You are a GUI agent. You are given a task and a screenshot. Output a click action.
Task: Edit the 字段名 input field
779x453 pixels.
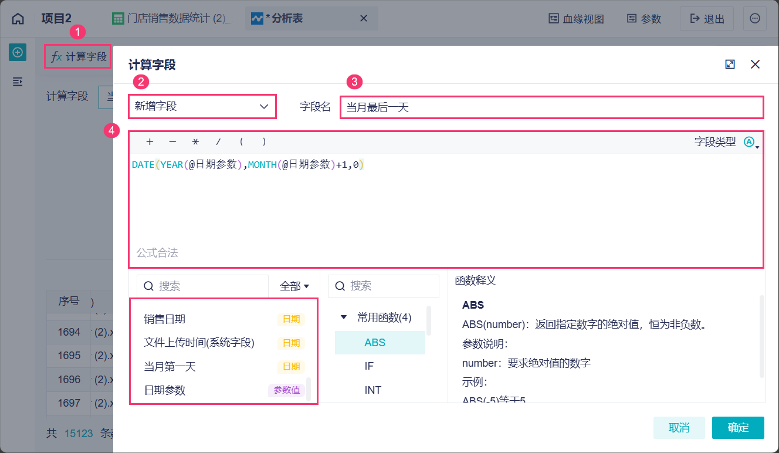tap(552, 107)
